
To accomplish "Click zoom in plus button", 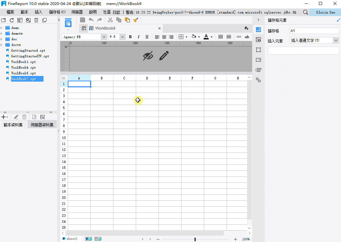I will pos(235,239).
